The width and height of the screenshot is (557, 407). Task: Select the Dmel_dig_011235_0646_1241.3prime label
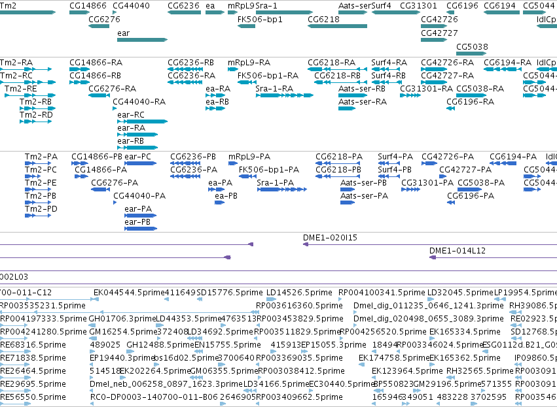[x=429, y=306]
